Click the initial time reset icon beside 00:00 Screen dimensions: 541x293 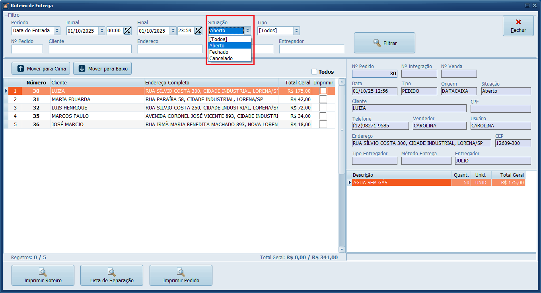tap(127, 31)
